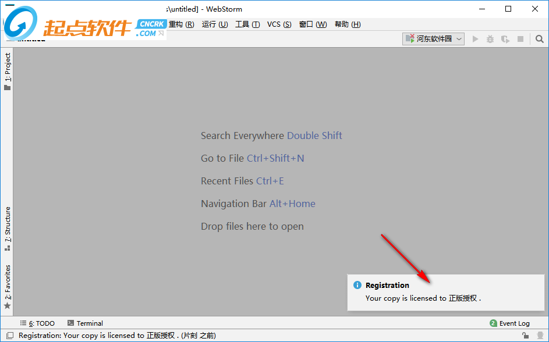Show the 7: Structure tool window
This screenshot has width=549, height=342.
[x=8, y=229]
